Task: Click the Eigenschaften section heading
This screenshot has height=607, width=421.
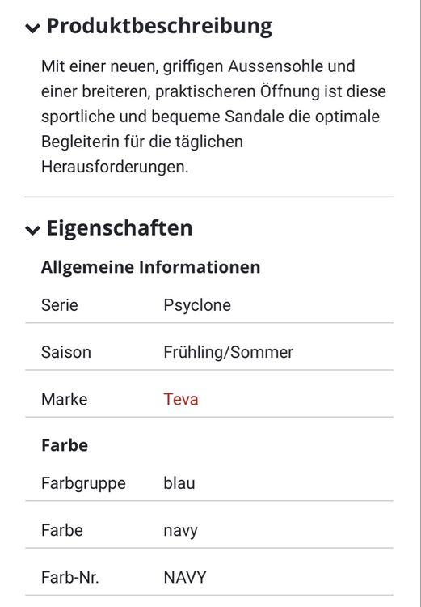Action: click(x=120, y=227)
